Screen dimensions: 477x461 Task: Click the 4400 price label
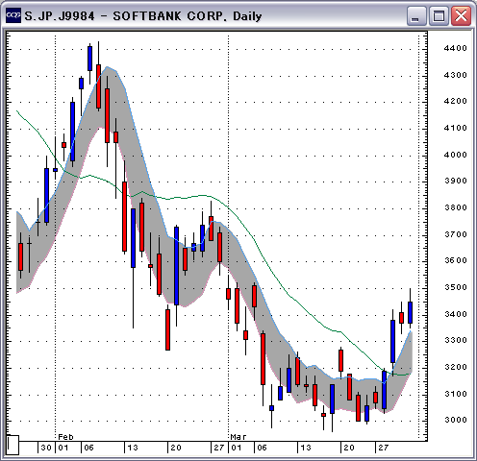pyautogui.click(x=455, y=48)
